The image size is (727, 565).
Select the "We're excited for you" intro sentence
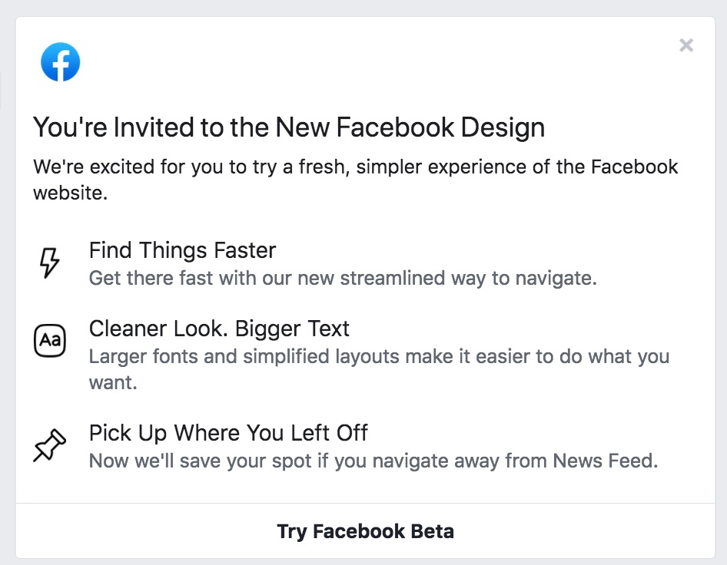tap(355, 167)
